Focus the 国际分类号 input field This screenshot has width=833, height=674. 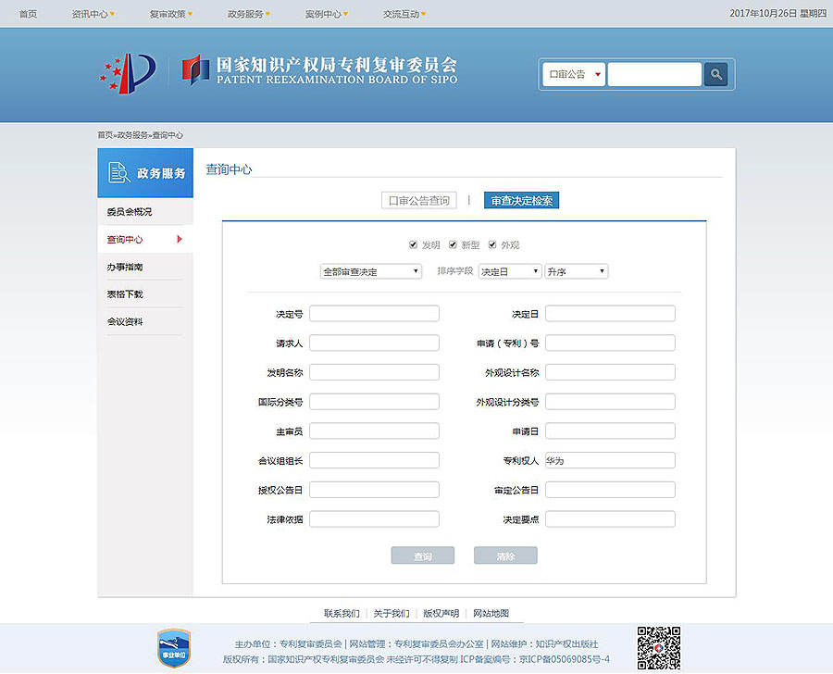375,401
